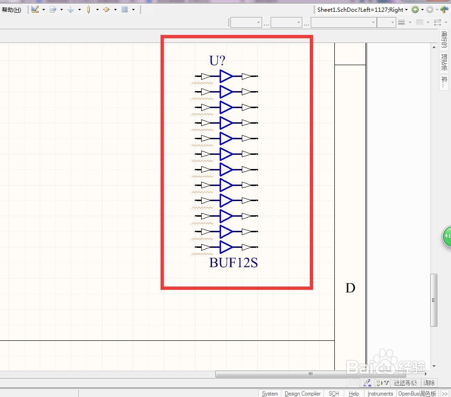This screenshot has height=397, width=451.
Task: Expand the grids dropdown arrow
Action: (x=134, y=10)
